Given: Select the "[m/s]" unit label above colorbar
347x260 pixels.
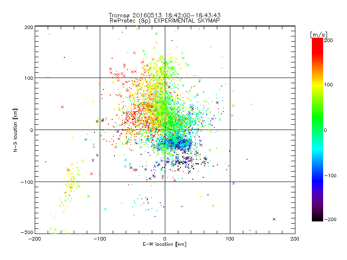Looking at the screenshot, I should click(319, 35).
